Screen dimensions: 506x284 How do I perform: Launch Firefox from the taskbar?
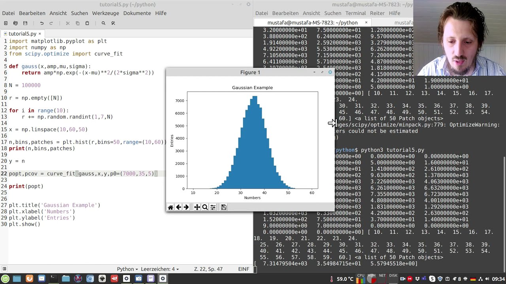(29, 278)
